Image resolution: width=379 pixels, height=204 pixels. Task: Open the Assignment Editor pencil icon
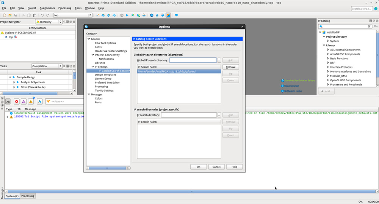[x=98, y=15]
